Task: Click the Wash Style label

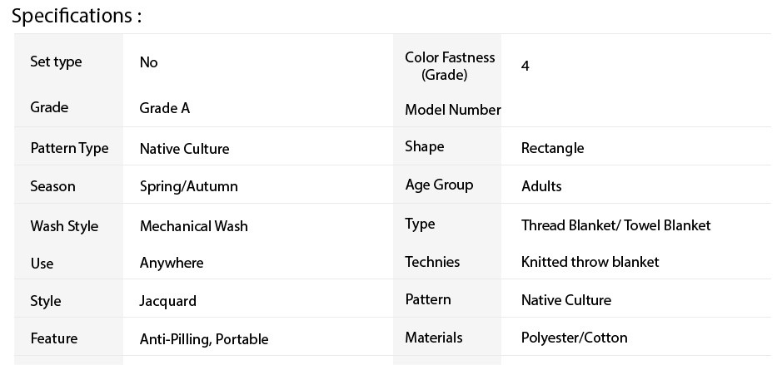Action: 64,226
